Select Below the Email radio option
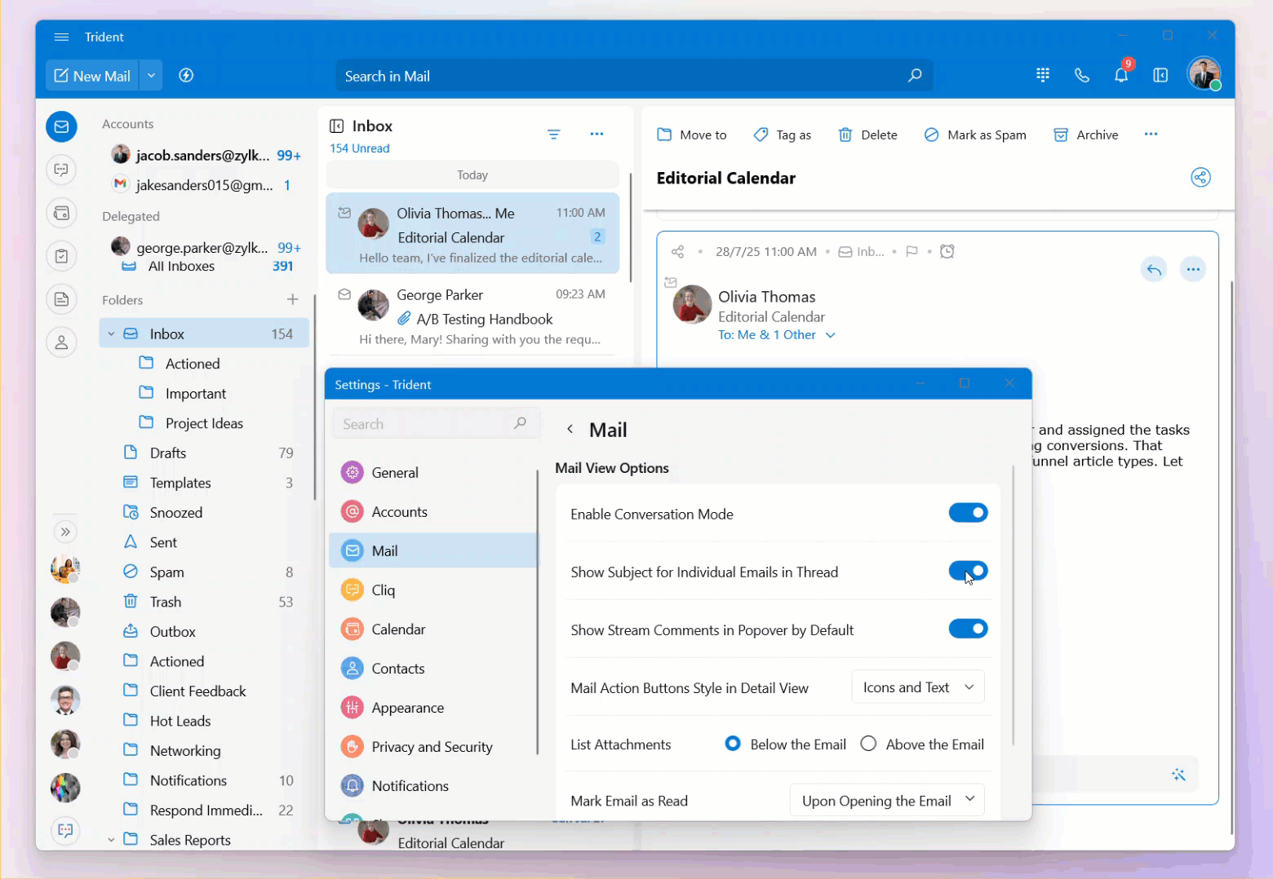Image resolution: width=1273 pixels, height=879 pixels. tap(733, 744)
